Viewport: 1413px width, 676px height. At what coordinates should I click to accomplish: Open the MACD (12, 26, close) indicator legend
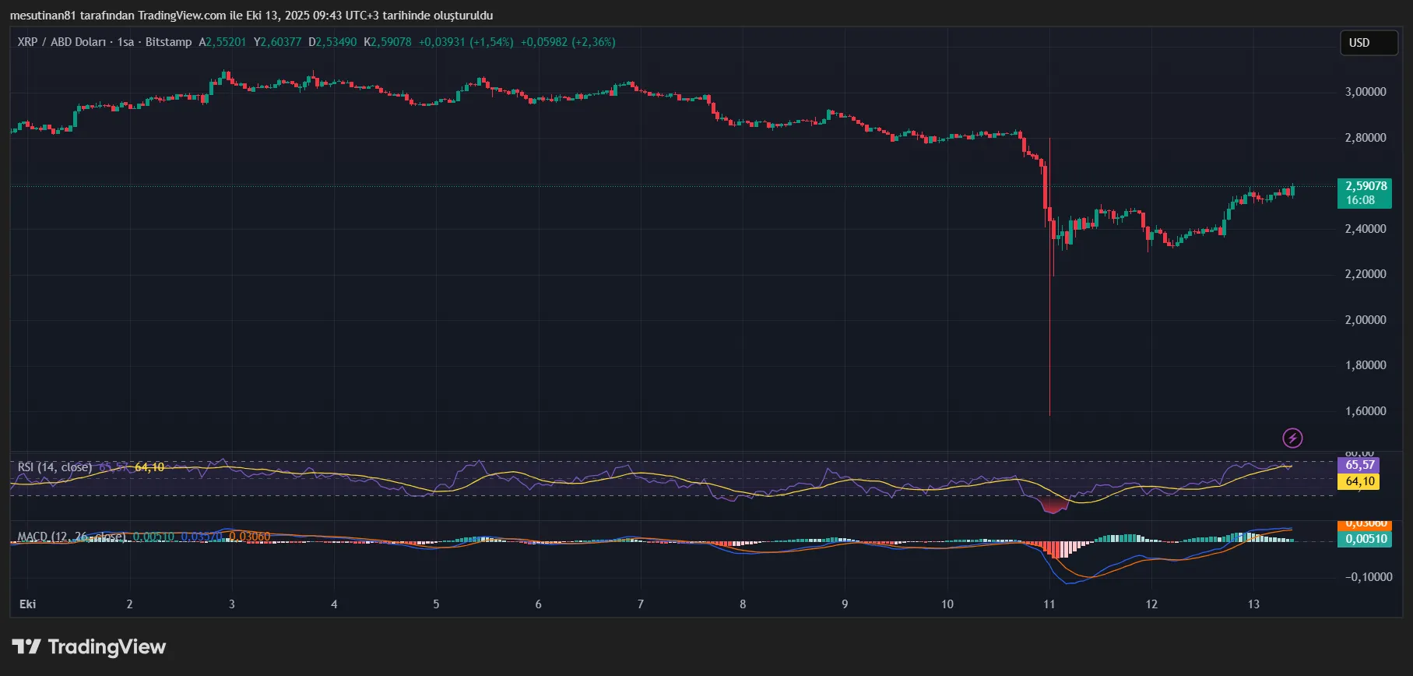coord(71,537)
